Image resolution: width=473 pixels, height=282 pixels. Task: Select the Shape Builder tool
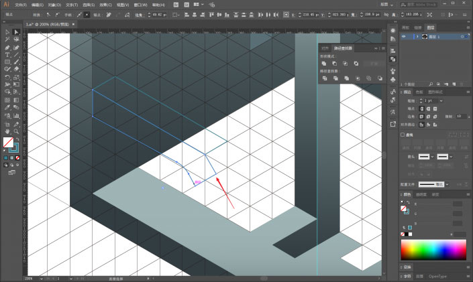click(7, 92)
